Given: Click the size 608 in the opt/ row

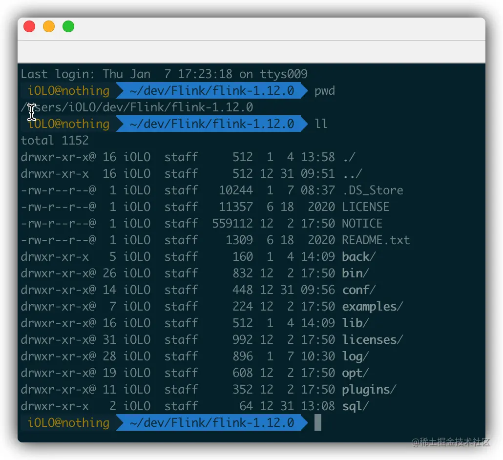Looking at the screenshot, I should [x=243, y=374].
